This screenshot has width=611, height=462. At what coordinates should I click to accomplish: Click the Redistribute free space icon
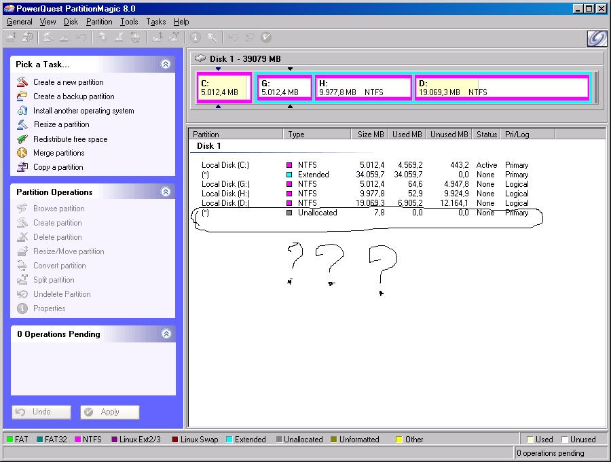[x=22, y=139]
